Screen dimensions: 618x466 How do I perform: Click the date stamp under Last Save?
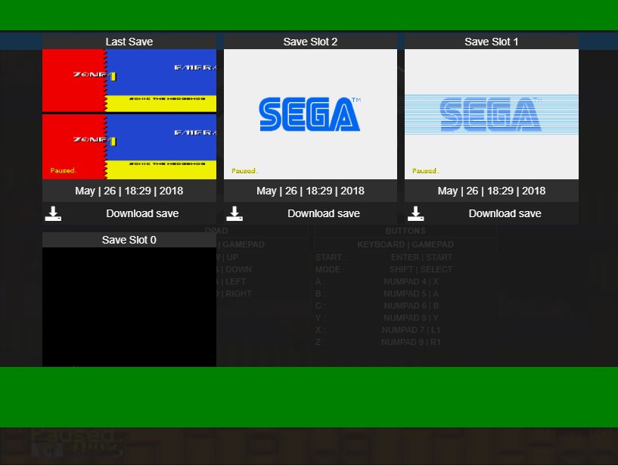129,191
